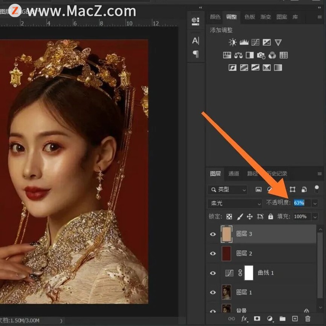Image resolution: width=326 pixels, height=326 pixels.
Task: Add a Brightness/Contrast adjustment
Action: [x=233, y=42]
